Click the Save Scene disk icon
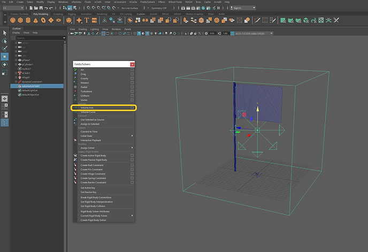Screen dimensions: 368x252 (x=41, y=8)
